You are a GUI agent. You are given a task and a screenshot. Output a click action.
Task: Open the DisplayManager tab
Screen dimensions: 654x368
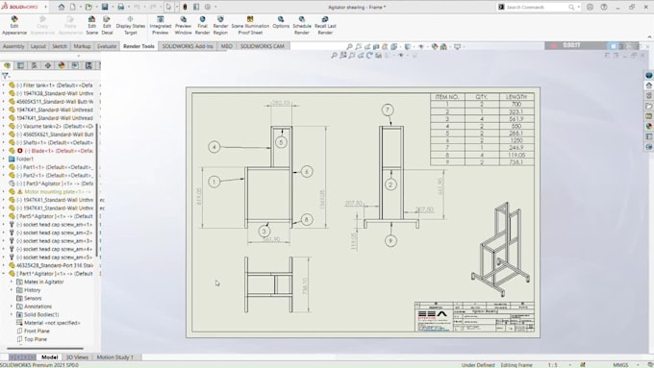point(62,65)
